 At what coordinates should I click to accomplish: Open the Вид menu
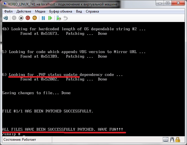[79, 11]
